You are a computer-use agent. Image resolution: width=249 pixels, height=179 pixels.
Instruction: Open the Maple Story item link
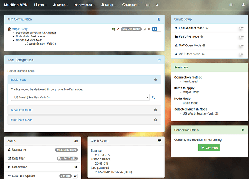19,29
